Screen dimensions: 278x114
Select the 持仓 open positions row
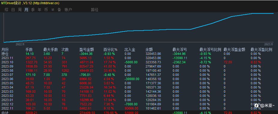click(139, 54)
